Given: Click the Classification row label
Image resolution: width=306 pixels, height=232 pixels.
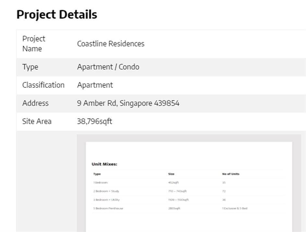Looking at the screenshot, I should pos(43,85).
